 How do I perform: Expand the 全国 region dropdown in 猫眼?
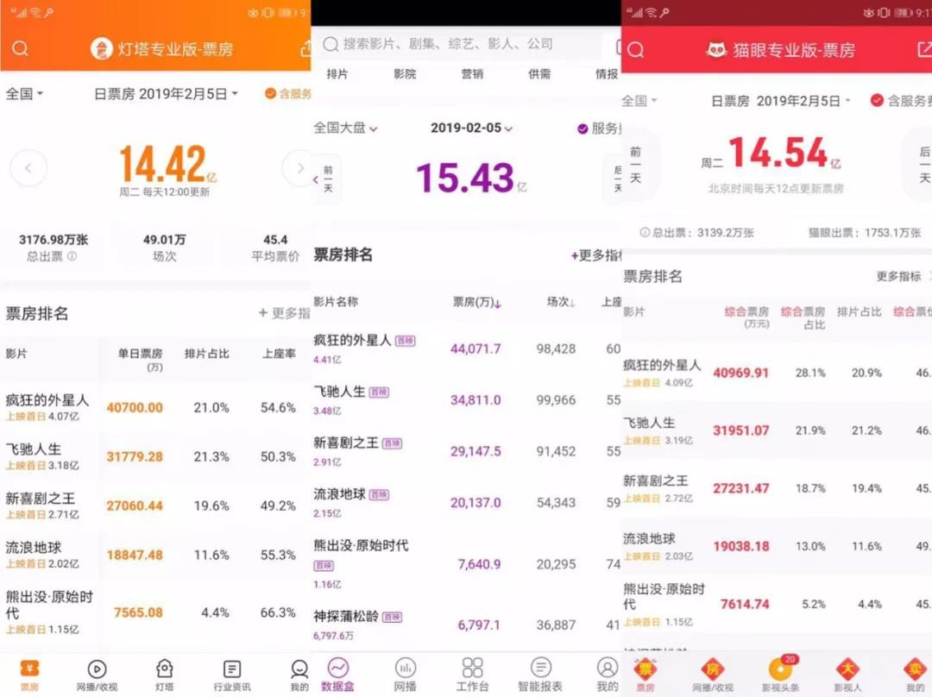tap(639, 100)
